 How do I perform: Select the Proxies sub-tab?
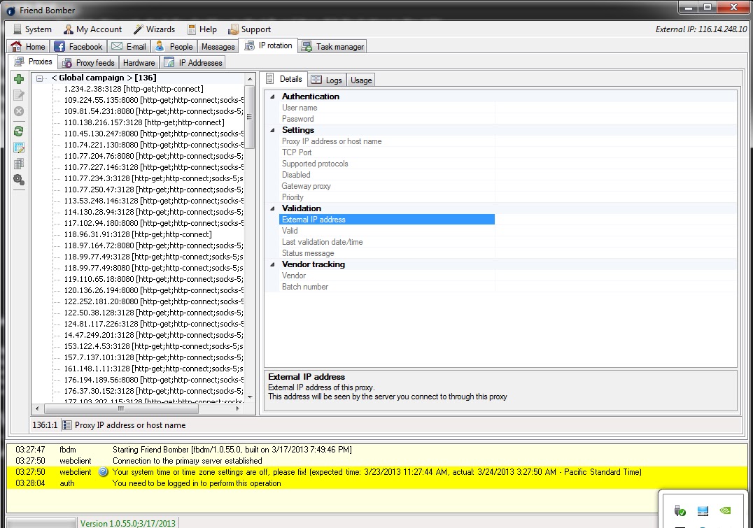[x=34, y=62]
